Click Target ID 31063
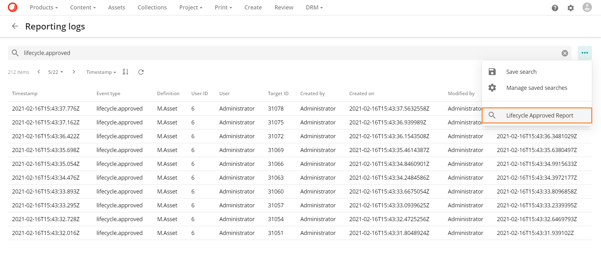 point(276,177)
